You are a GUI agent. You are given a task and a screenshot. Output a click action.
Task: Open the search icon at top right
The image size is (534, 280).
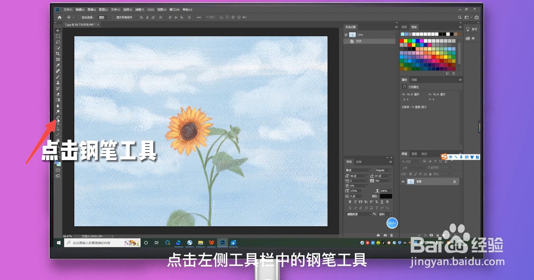pyautogui.click(x=460, y=17)
